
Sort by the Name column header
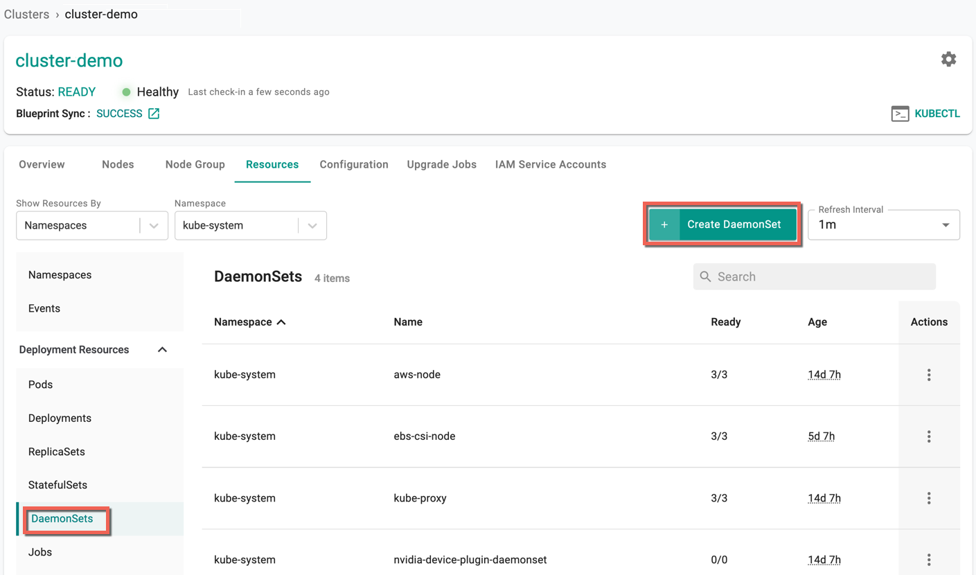point(408,322)
